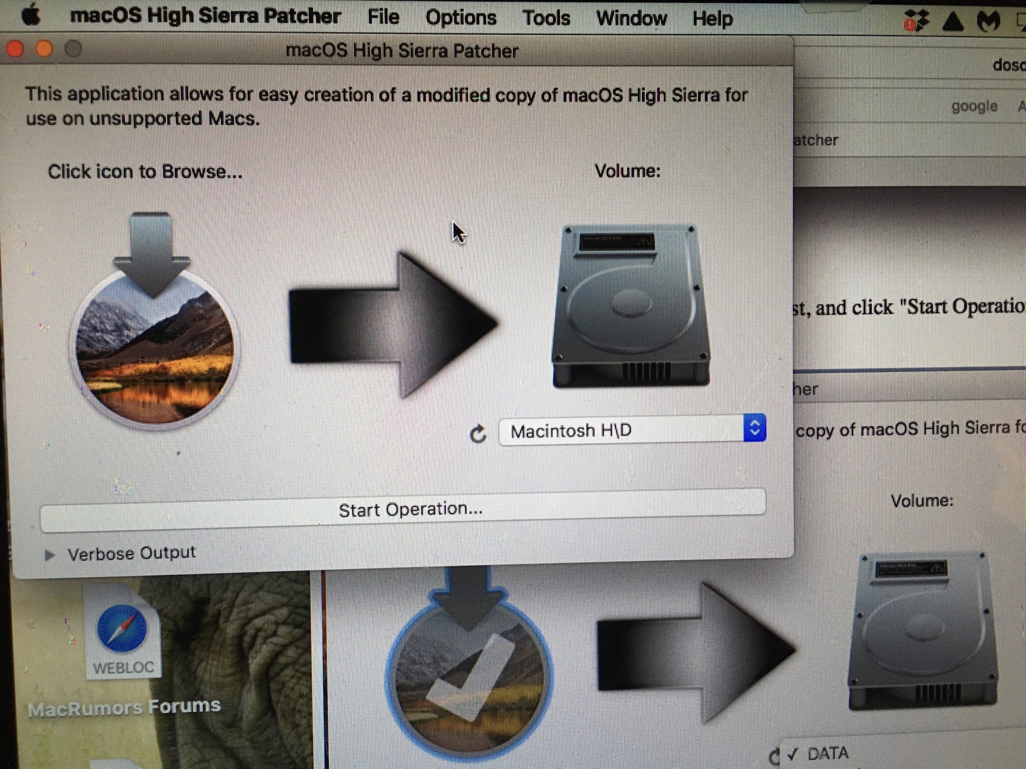
Task: Click the blue dropdown stepper arrows
Action: click(755, 428)
